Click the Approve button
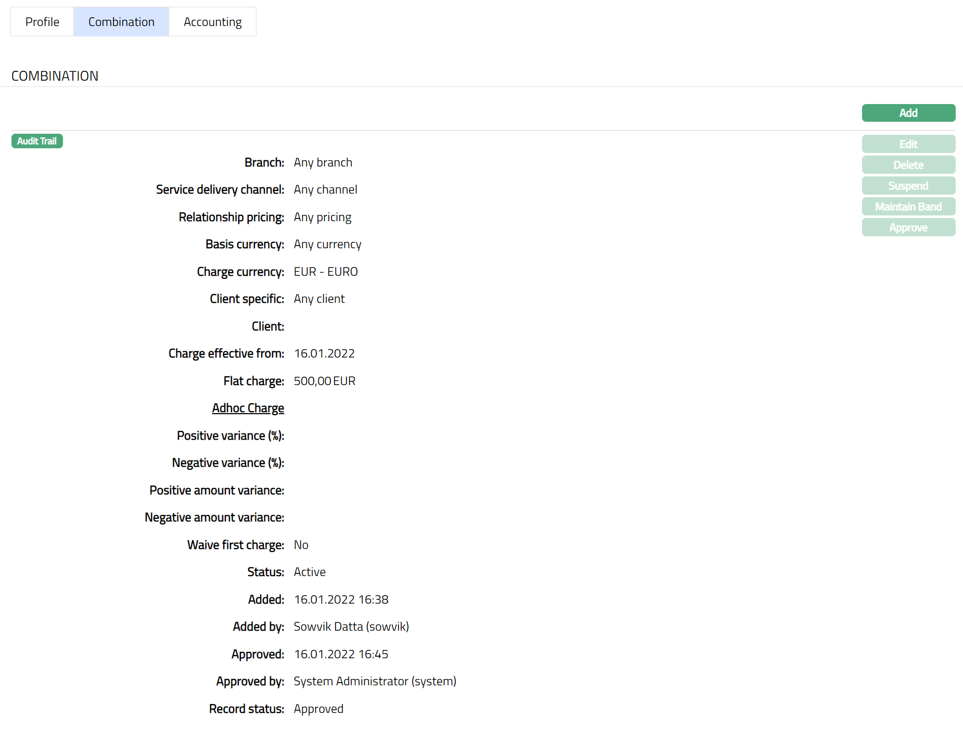 [x=908, y=227]
